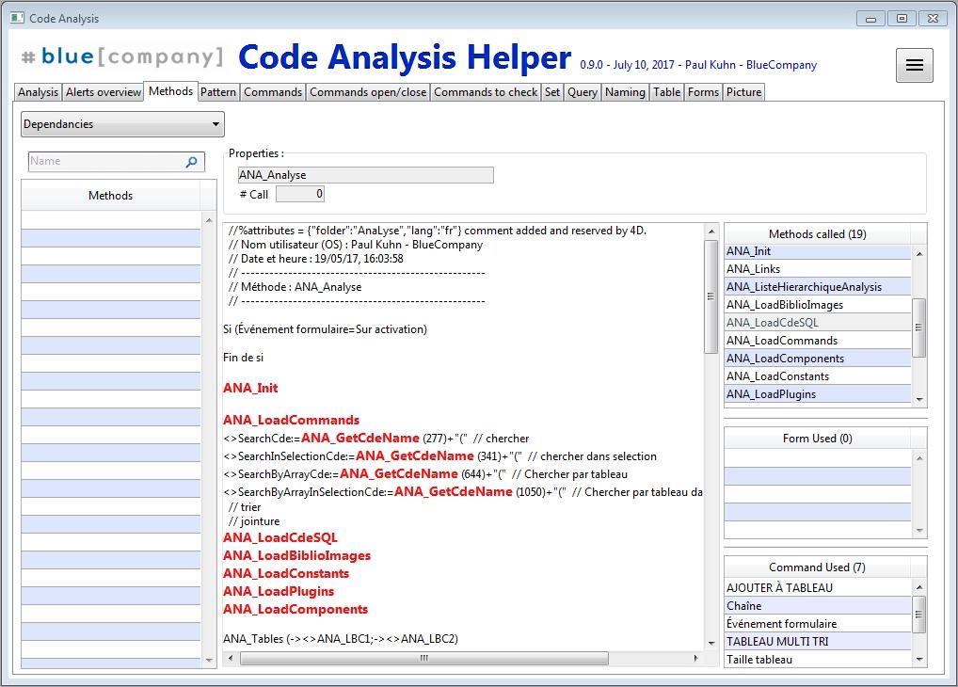Go to the Pattern tab

(218, 92)
